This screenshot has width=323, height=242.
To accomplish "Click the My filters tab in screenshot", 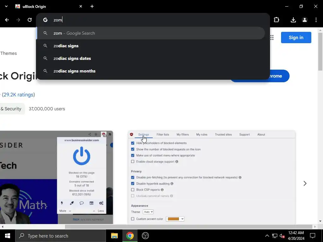I will coord(183,134).
